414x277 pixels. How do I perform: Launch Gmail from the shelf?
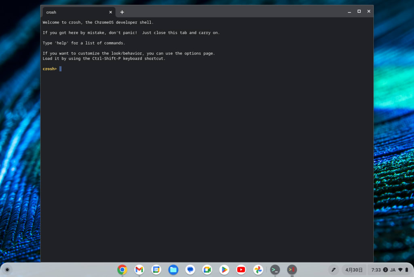coord(139,270)
